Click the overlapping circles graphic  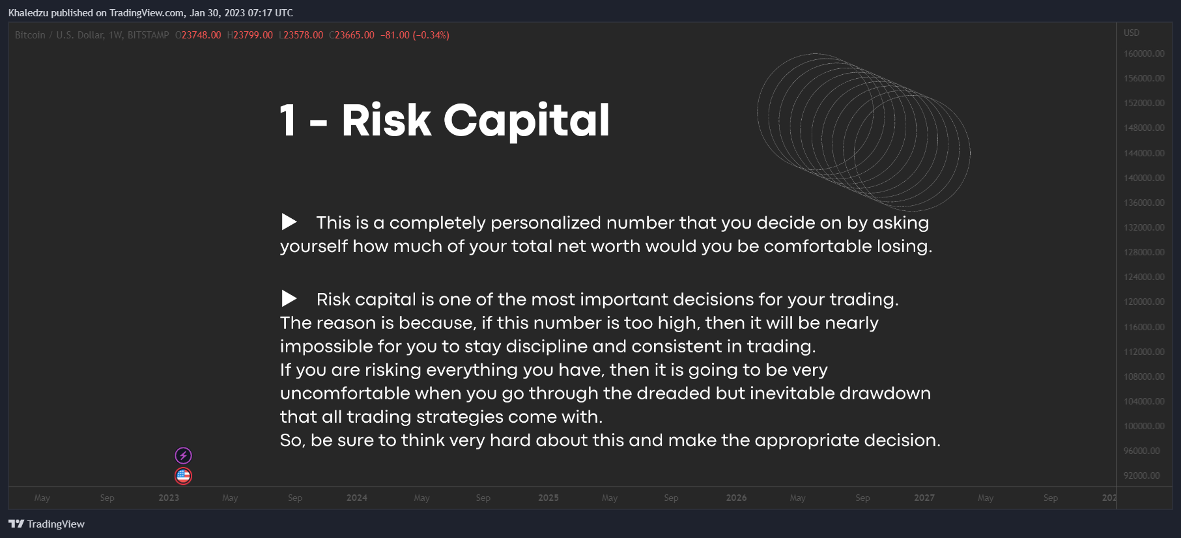coord(864,132)
